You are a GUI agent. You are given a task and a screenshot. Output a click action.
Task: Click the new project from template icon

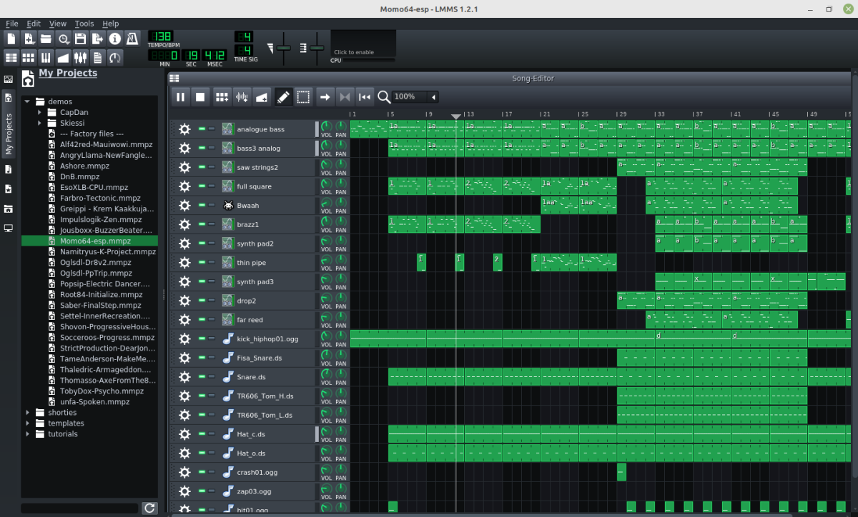[29, 39]
